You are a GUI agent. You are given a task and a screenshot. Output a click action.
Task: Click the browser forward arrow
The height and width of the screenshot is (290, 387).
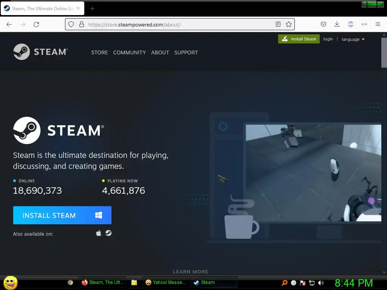tap(23, 25)
